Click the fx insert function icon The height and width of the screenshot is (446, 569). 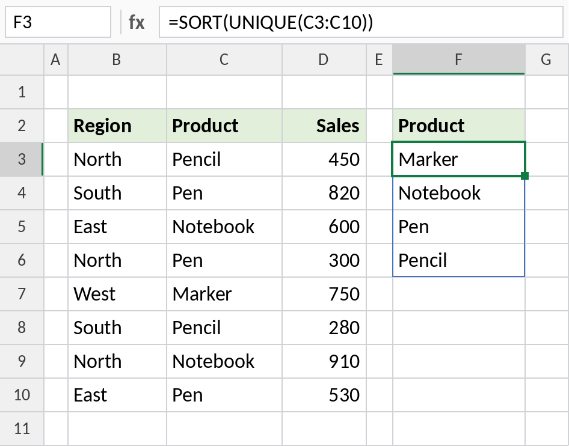(x=137, y=22)
